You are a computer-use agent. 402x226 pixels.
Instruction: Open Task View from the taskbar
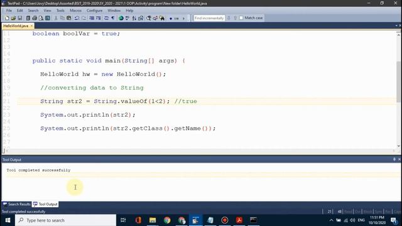(123, 220)
